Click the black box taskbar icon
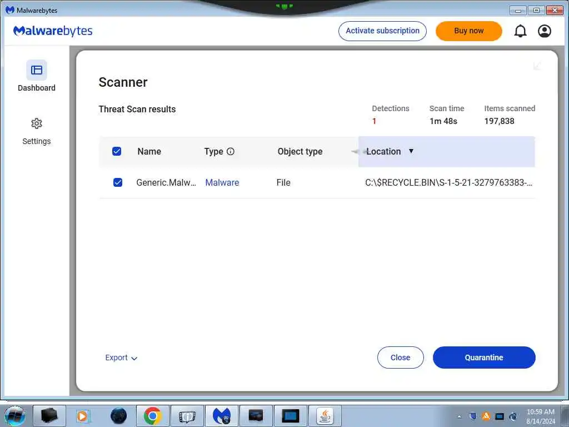Screen dimensions: 569x427 coord(49,416)
